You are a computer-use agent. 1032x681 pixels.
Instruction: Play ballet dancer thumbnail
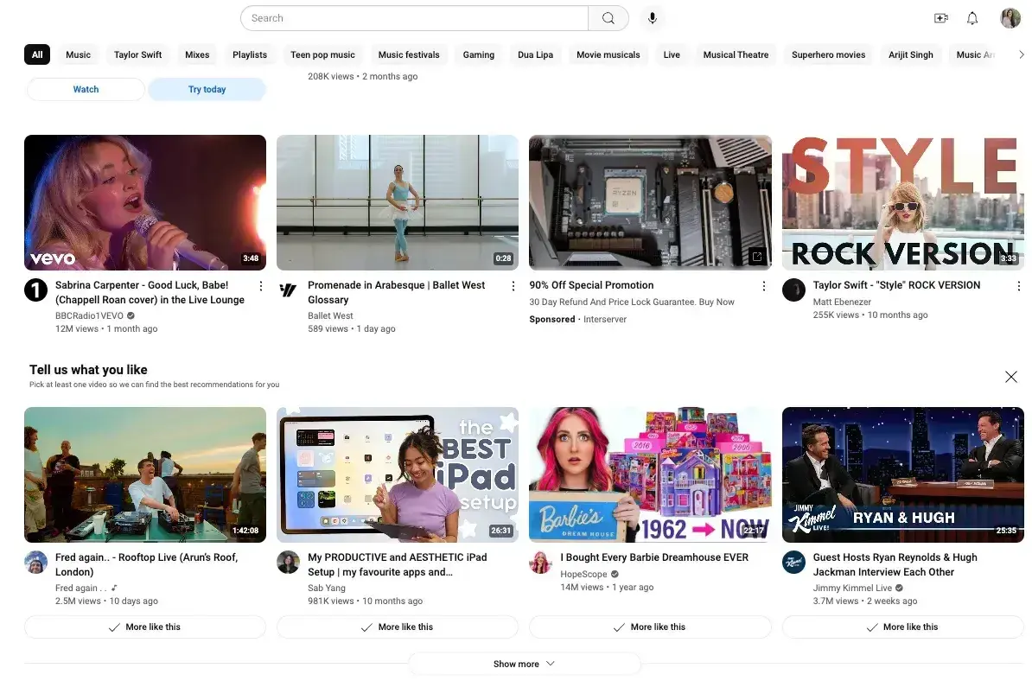pos(398,202)
